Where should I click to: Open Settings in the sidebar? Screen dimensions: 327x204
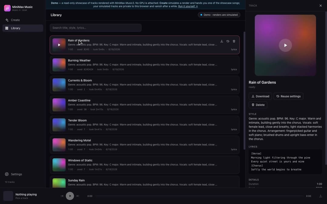pos(23,174)
